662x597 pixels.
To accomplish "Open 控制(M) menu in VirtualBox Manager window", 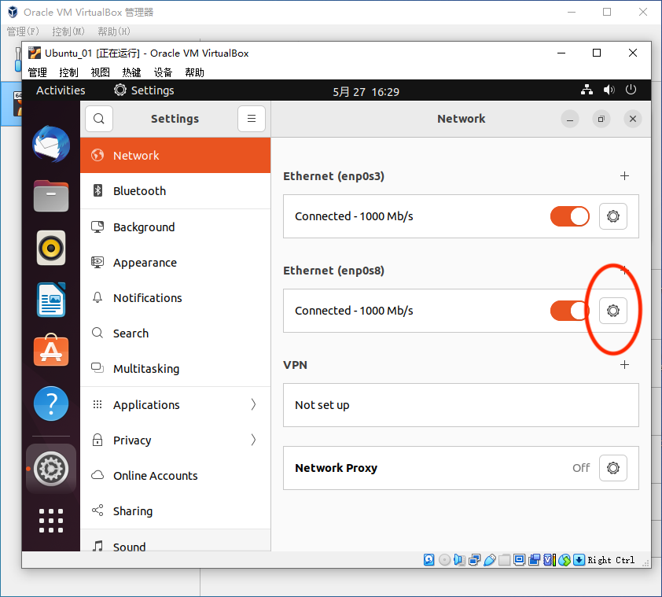I will [68, 31].
